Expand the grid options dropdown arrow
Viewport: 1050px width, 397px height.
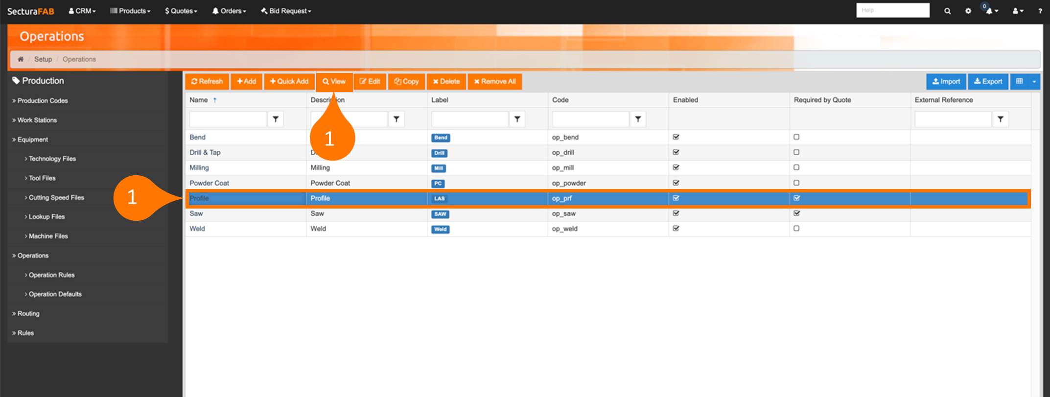[1034, 81]
